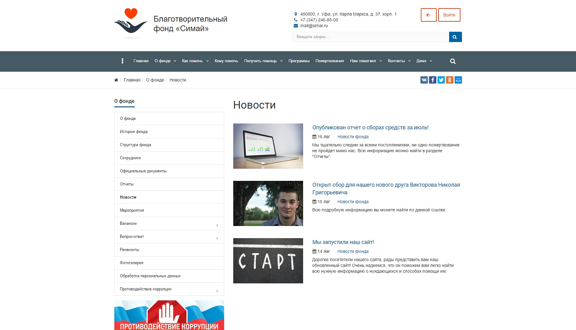Share page via Facebook icon
This screenshot has width=576, height=330.
pyautogui.click(x=432, y=80)
